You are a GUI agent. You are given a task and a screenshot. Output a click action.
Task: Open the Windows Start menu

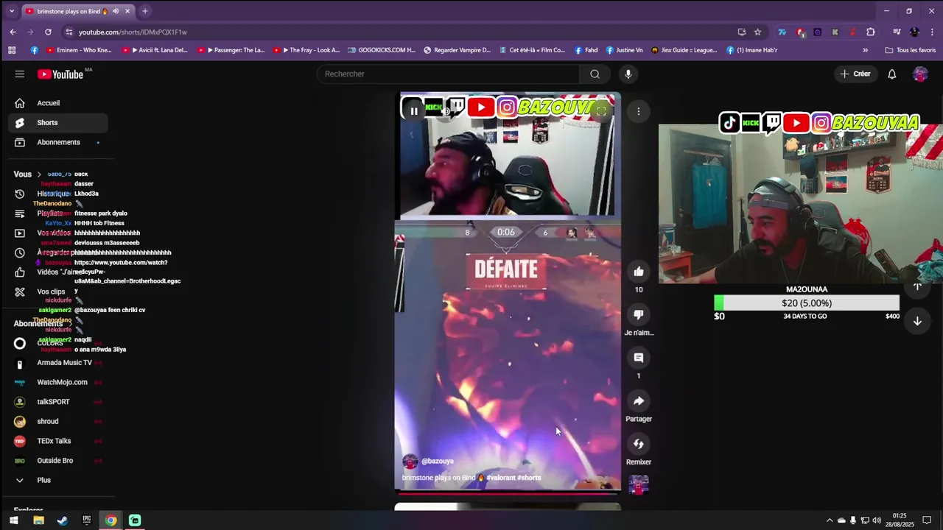13,520
